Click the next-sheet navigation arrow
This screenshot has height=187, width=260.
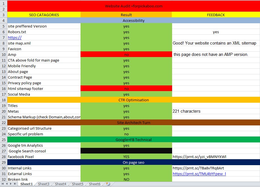point(11,184)
